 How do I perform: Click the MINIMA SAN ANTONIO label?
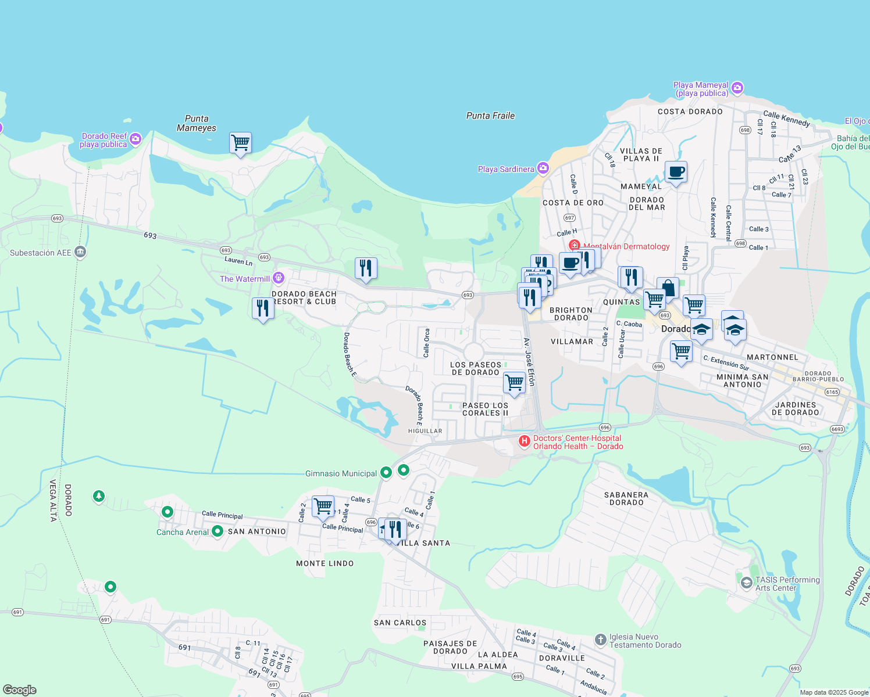click(742, 380)
